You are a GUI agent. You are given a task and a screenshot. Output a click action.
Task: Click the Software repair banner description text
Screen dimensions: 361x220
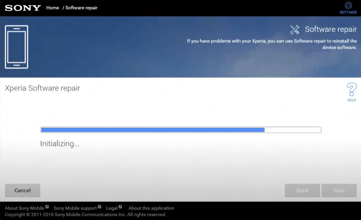(272, 44)
